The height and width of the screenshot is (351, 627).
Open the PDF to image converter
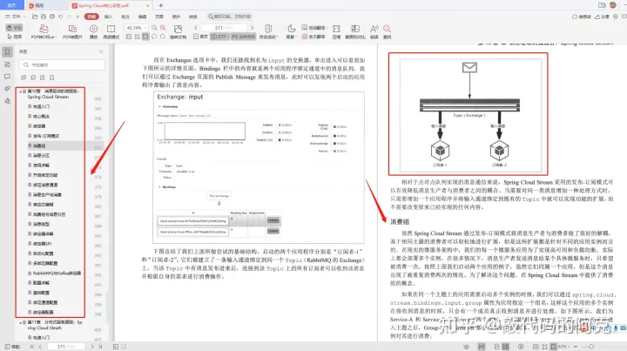tap(72, 31)
